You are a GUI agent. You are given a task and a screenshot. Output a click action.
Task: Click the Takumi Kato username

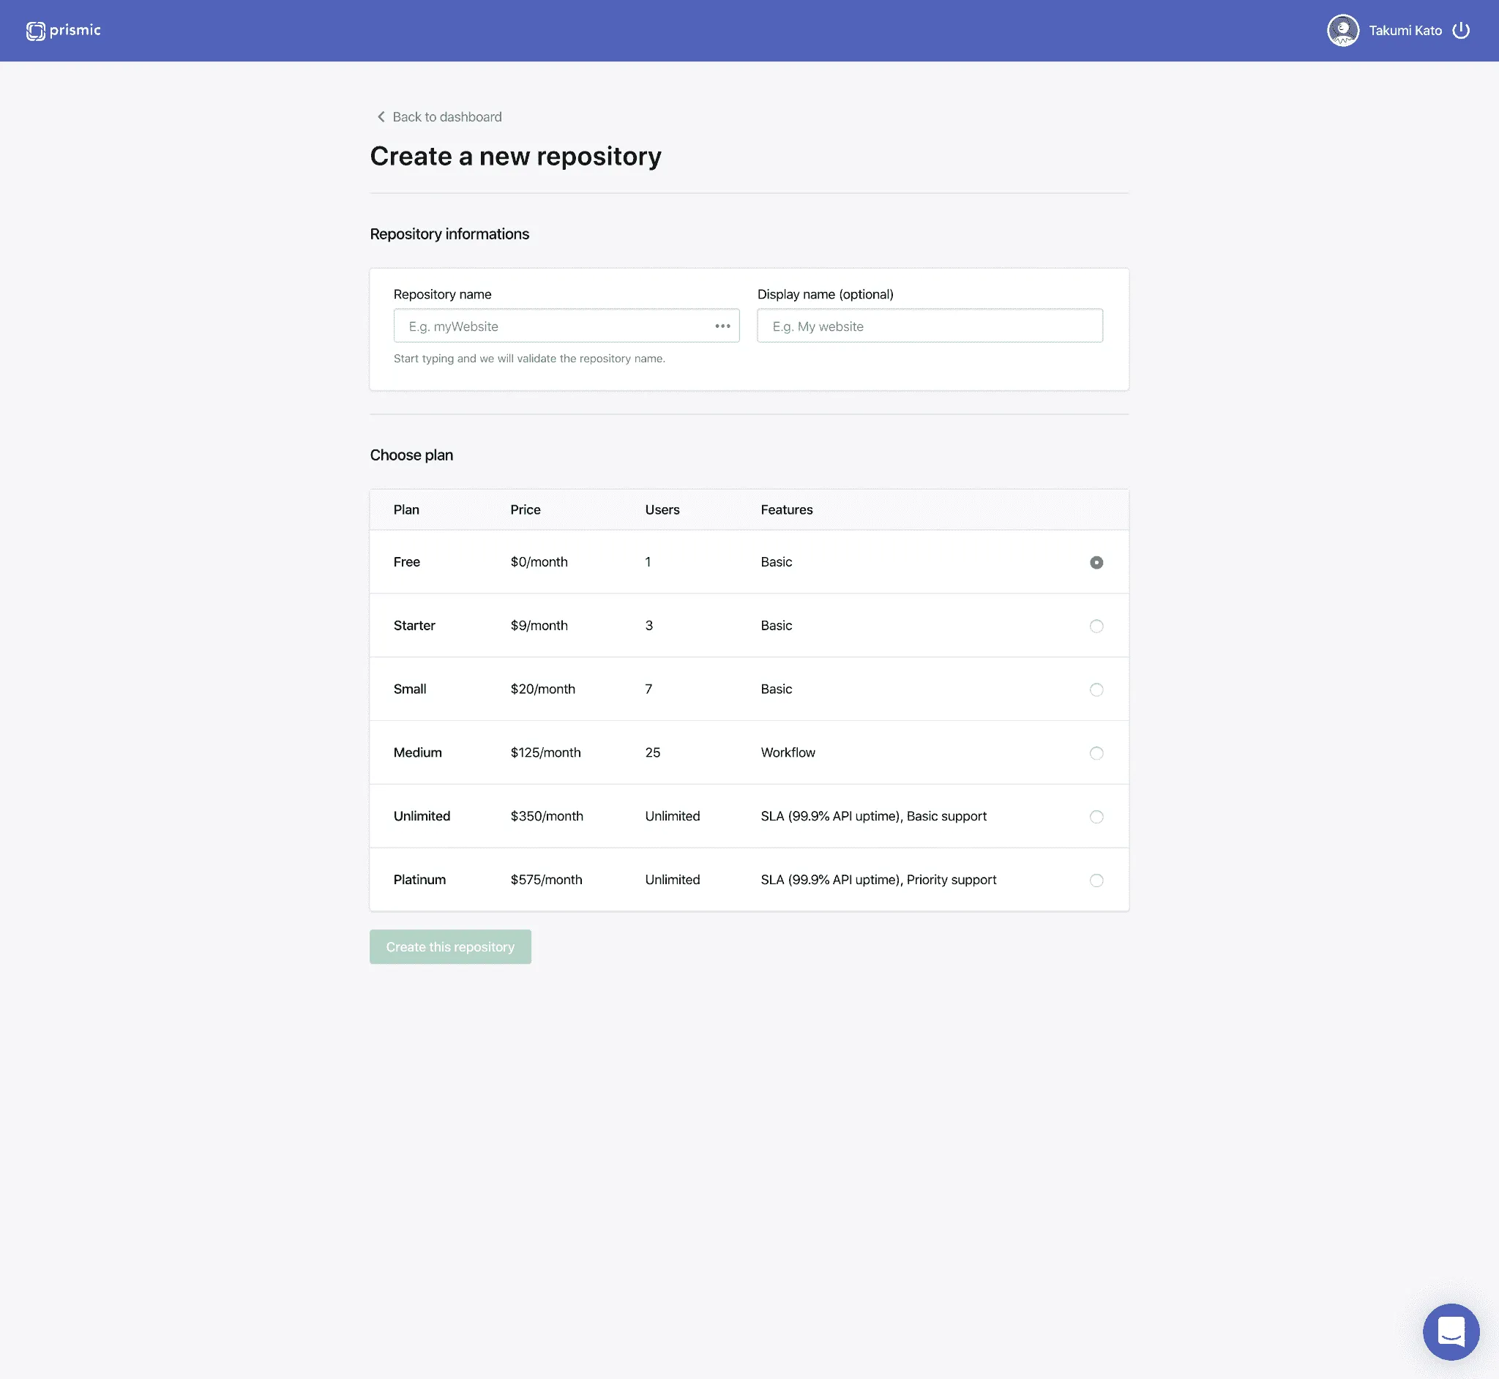coord(1405,31)
